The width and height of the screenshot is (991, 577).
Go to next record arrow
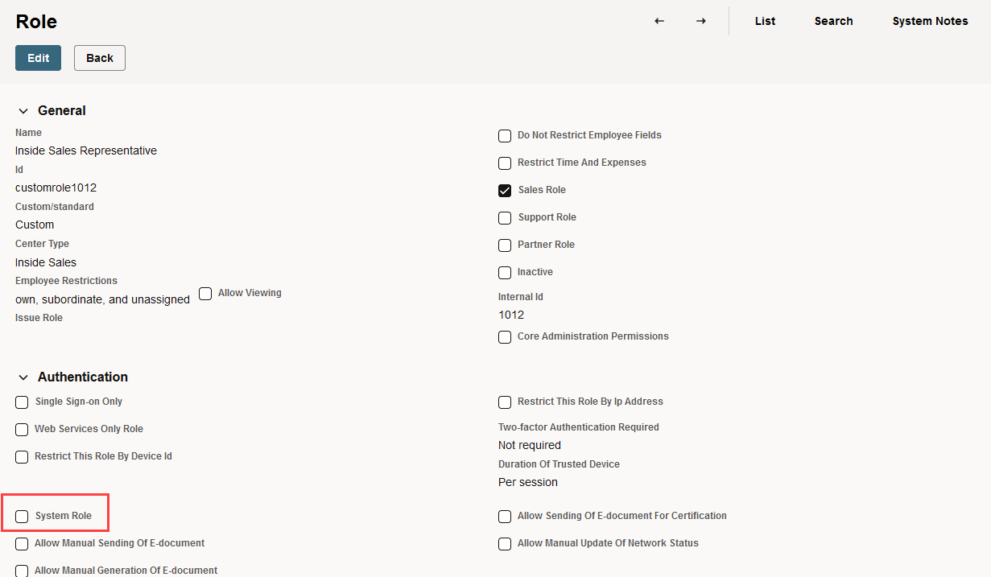point(701,21)
